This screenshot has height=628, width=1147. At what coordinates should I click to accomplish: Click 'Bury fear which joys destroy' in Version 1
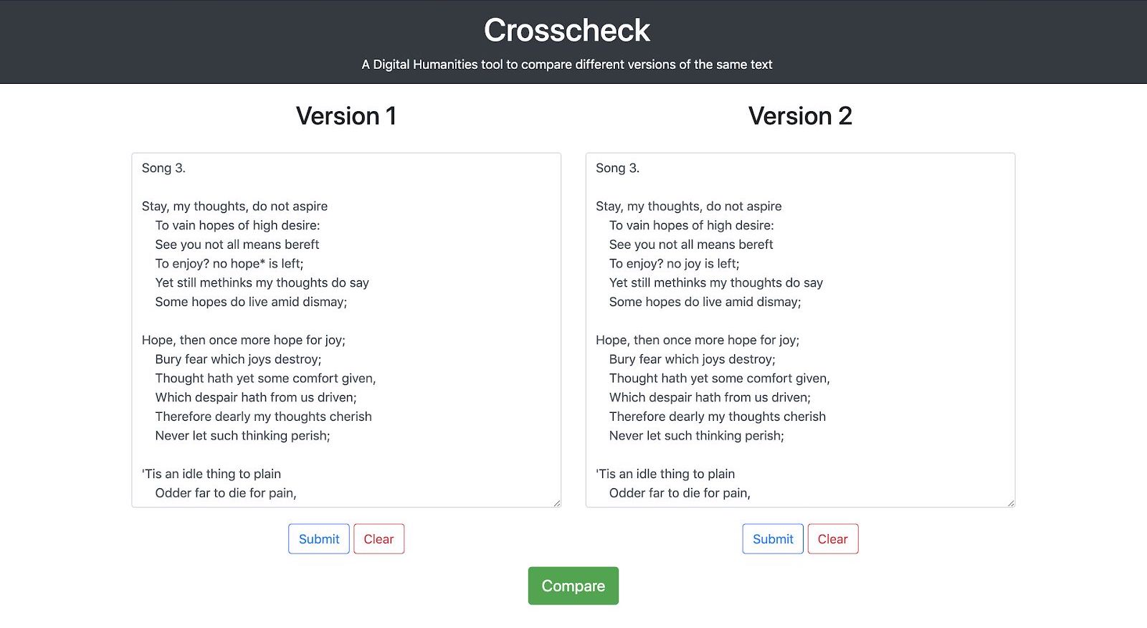pos(238,359)
